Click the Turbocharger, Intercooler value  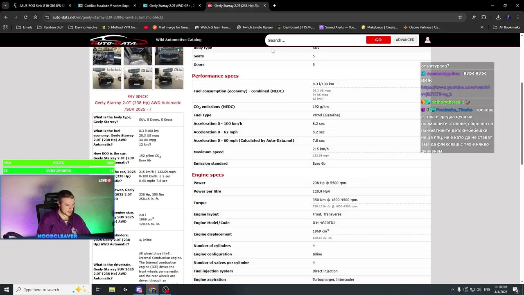[x=333, y=280]
